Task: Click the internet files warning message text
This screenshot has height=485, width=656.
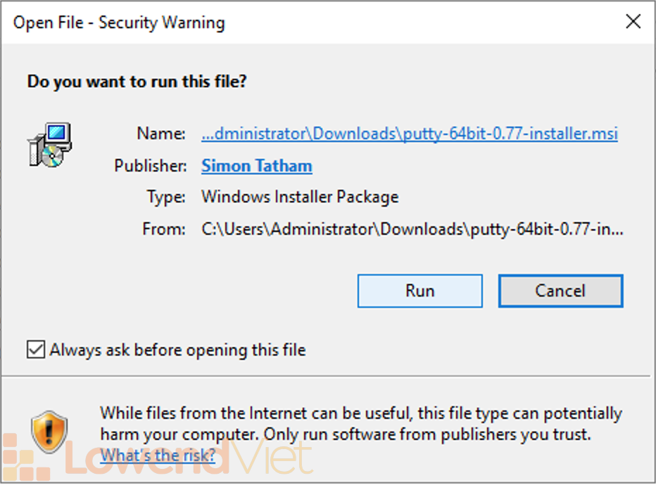Action: tap(360, 423)
